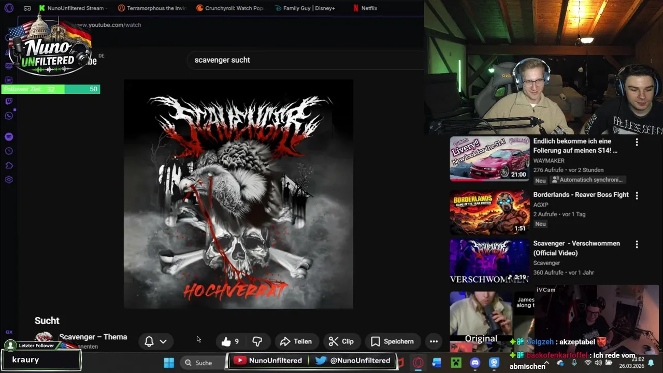Open Opera GX icon on taskbar
The height and width of the screenshot is (373, 663).
tap(418, 363)
